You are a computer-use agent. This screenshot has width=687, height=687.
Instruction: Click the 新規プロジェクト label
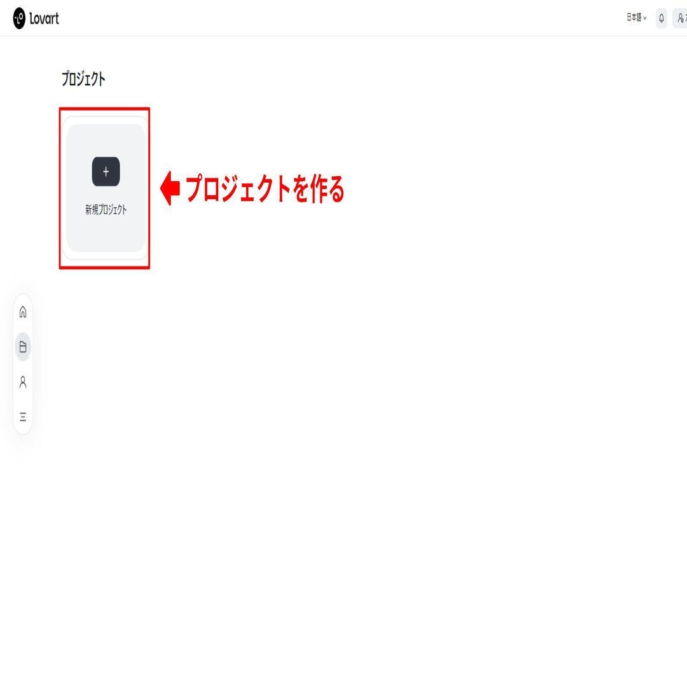coord(106,209)
